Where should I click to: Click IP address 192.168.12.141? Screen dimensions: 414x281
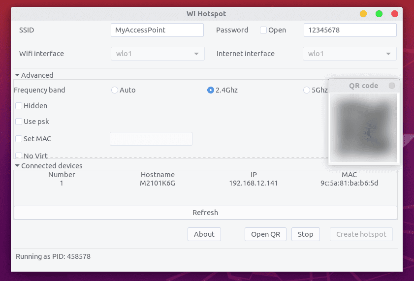254,183
